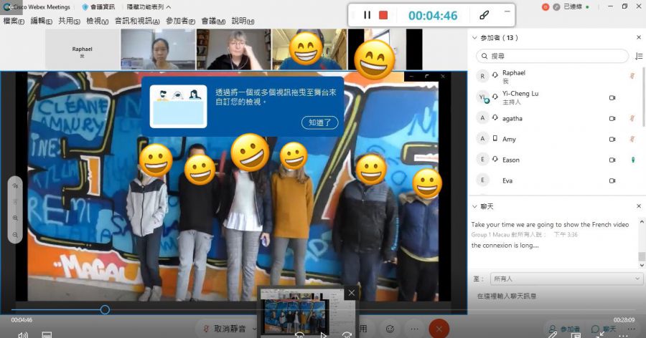This screenshot has height=338, width=646.
Task: Pause the recording in recorder panel
Action: pyautogui.click(x=367, y=15)
